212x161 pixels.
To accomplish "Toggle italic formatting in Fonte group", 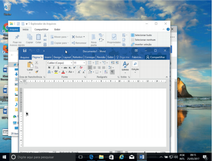I will tap(54, 67).
